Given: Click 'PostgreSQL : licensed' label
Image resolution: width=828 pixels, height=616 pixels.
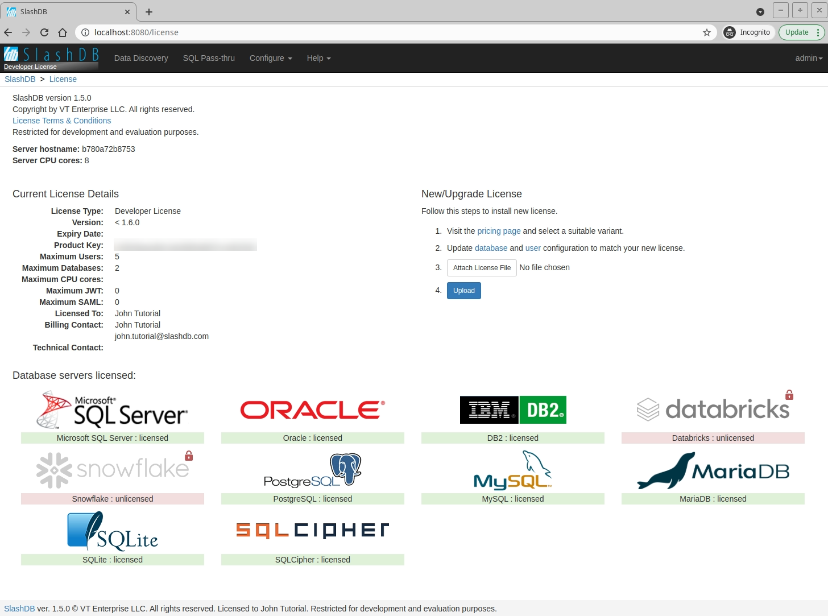Looking at the screenshot, I should tap(313, 499).
